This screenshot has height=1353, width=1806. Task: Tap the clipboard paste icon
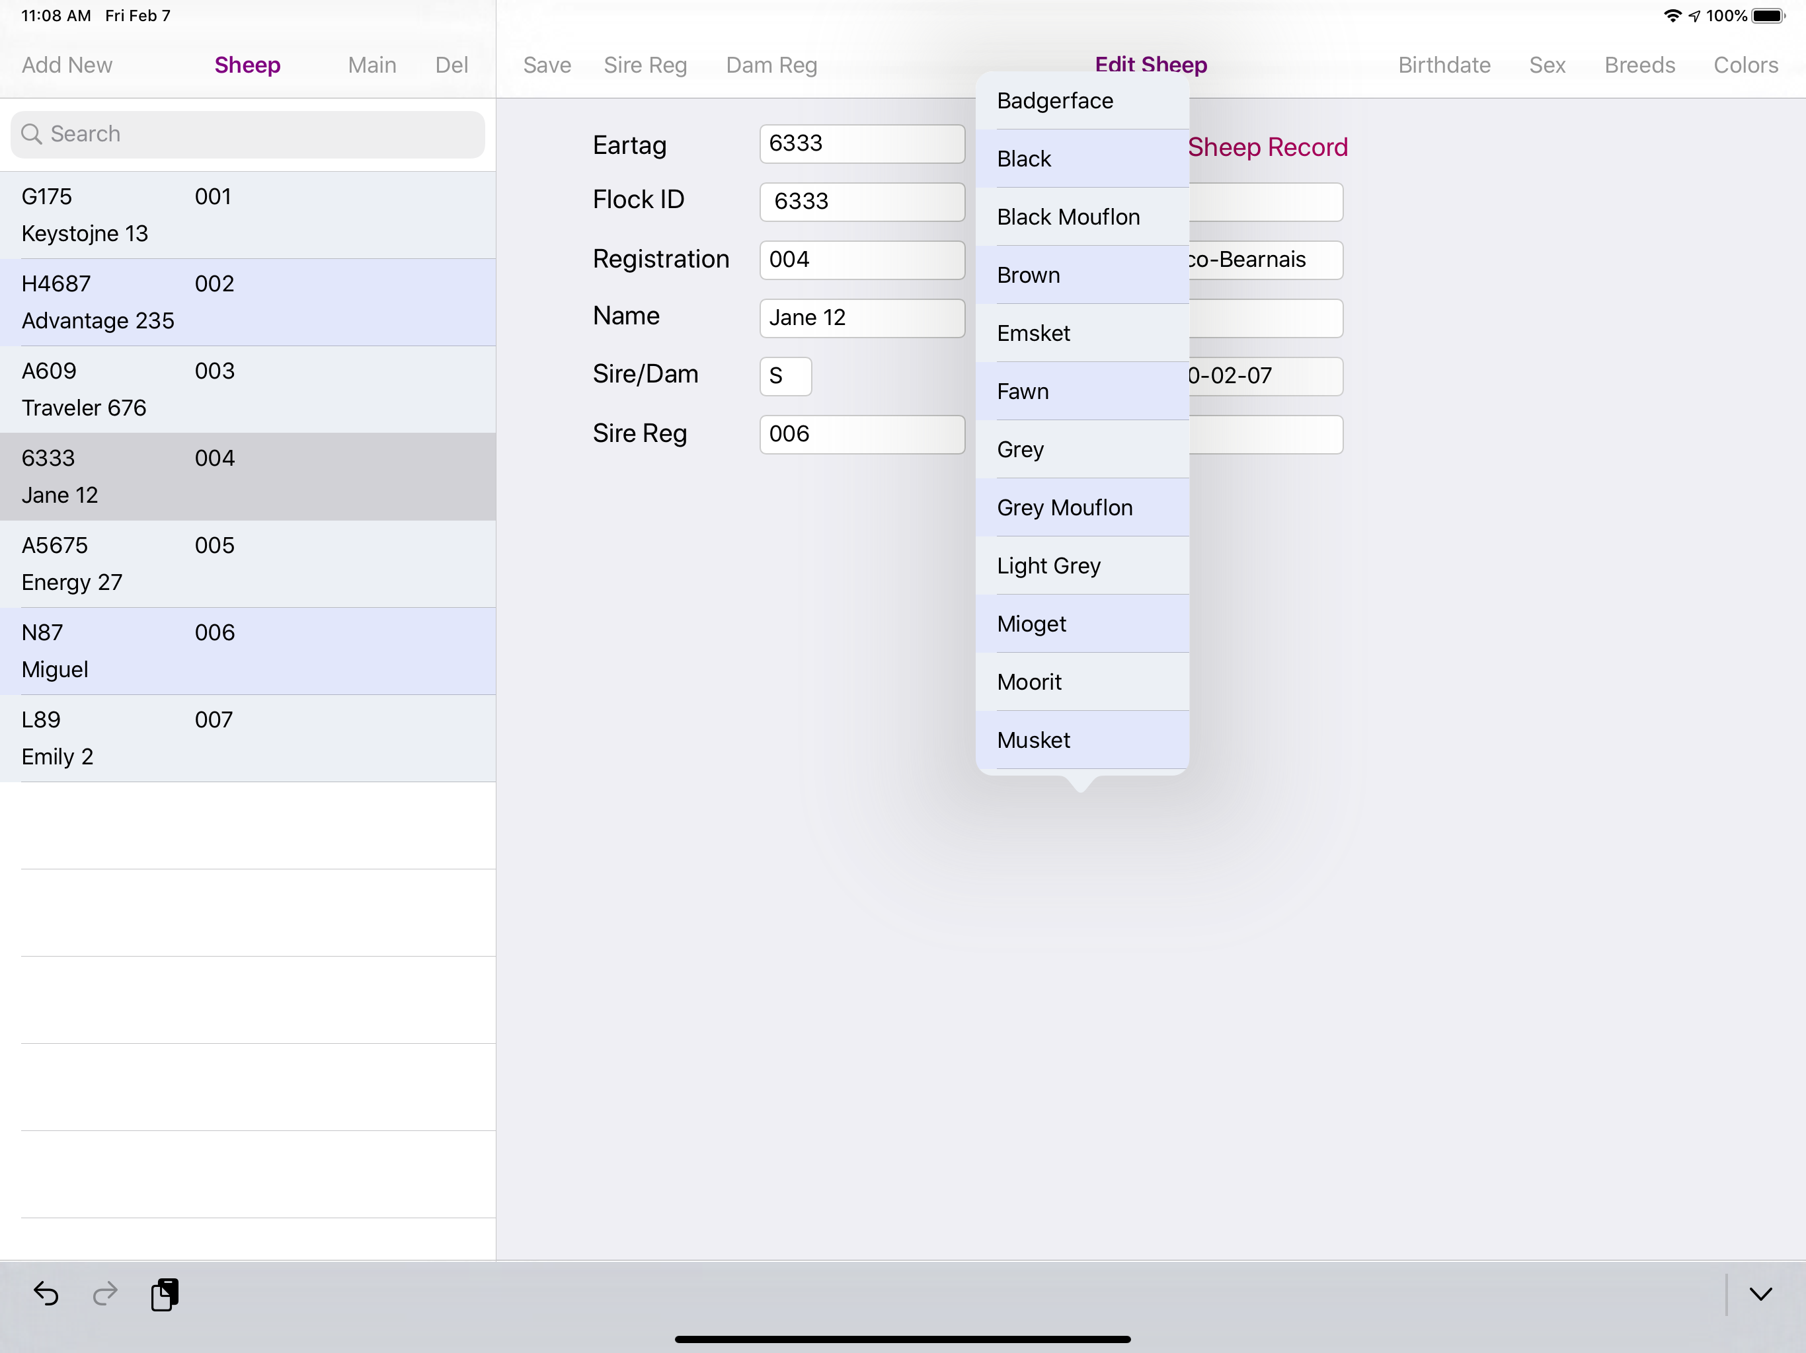click(x=164, y=1294)
